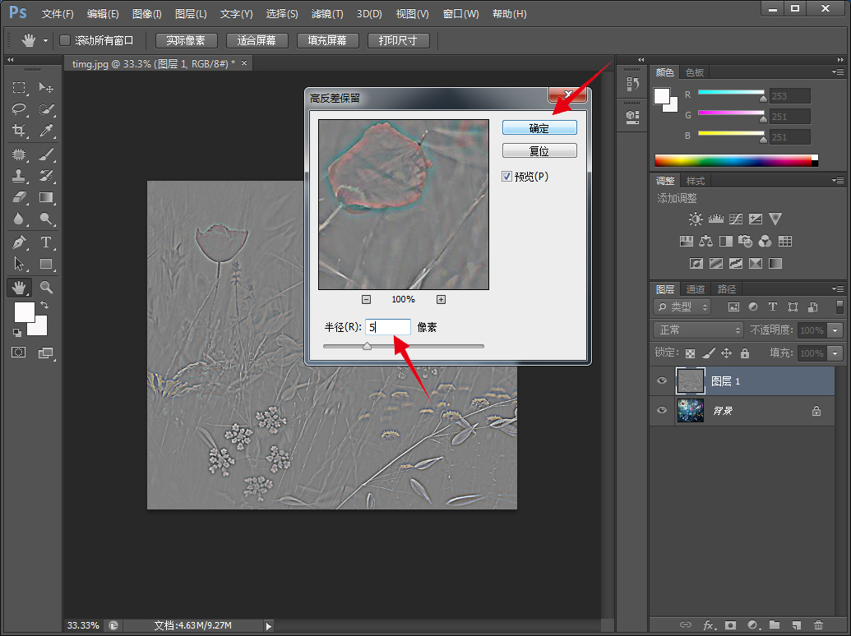Click Fill Screen button
Image resolution: width=851 pixels, height=636 pixels.
click(x=328, y=40)
